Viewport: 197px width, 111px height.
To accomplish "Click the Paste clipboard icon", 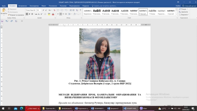I will (x=4, y=10).
